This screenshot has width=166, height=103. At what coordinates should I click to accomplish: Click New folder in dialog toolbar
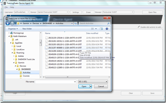[27, 29]
